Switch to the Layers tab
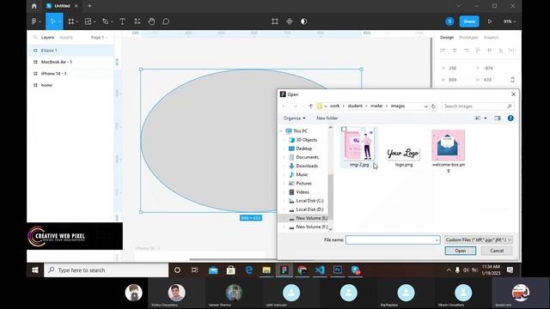The image size is (550, 309). 47,37
